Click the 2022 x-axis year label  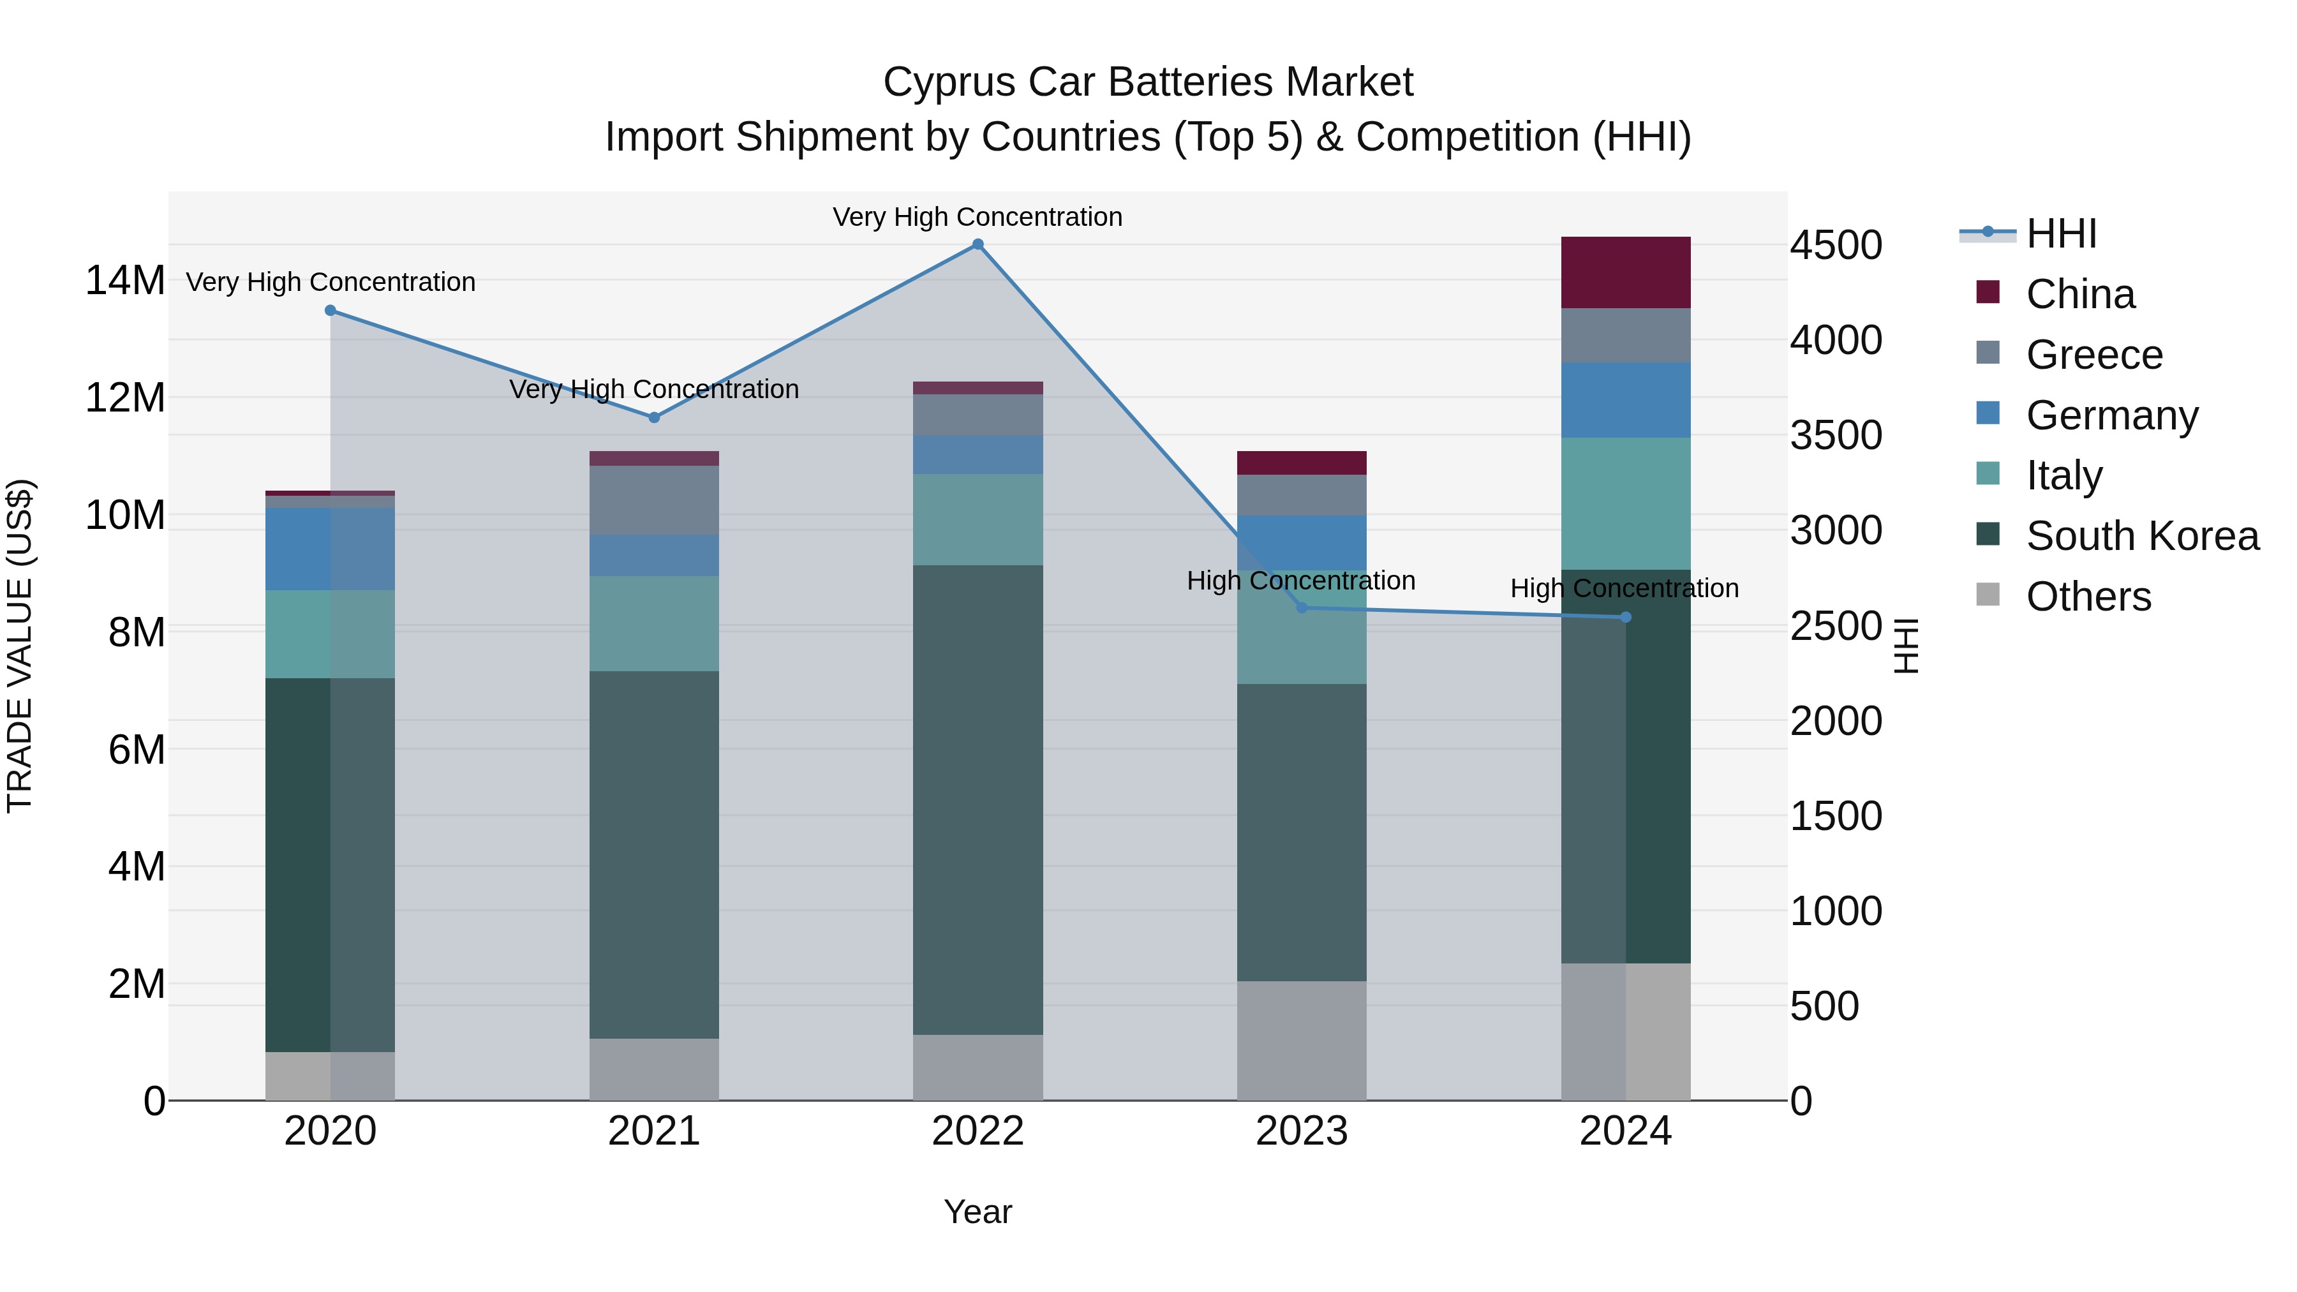pyautogui.click(x=978, y=1131)
